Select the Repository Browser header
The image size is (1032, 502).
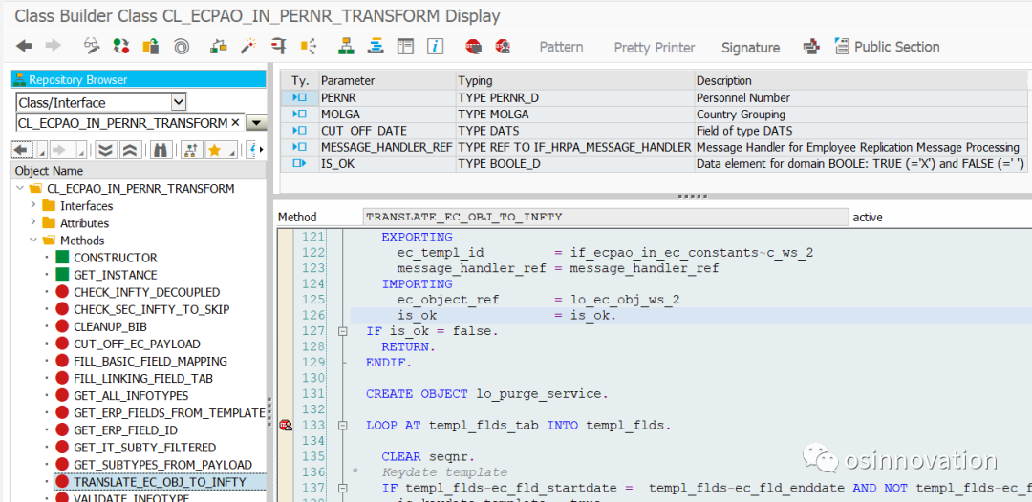139,79
